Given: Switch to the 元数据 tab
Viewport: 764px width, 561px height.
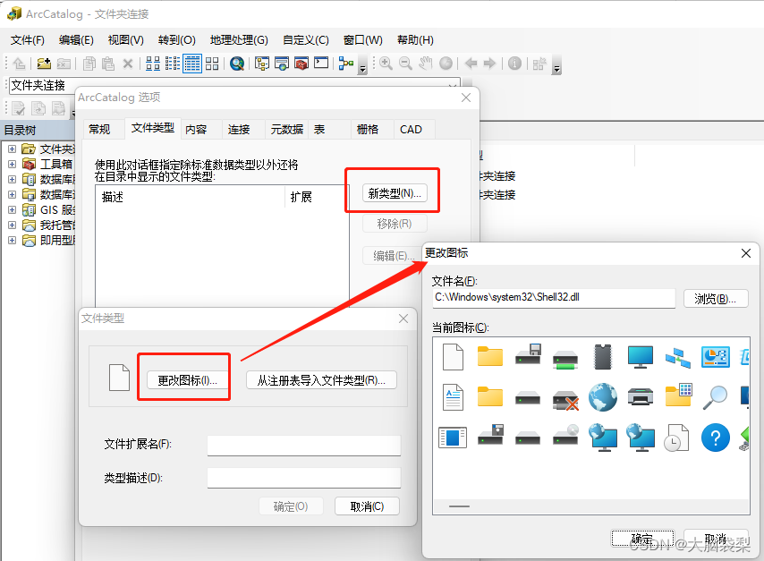Looking at the screenshot, I should point(286,130).
